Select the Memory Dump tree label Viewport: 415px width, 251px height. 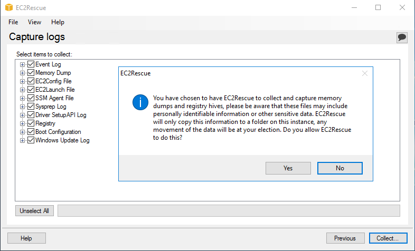(x=53, y=73)
